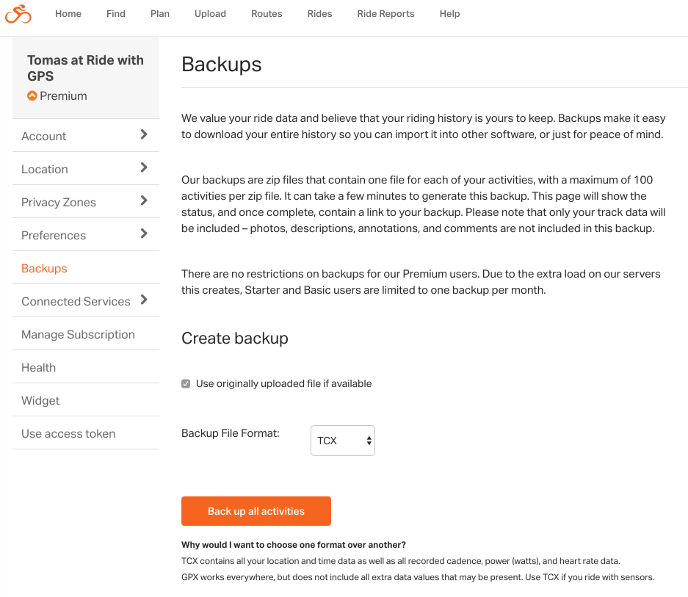
Task: Expand the Account chevron in the sidebar
Action: pos(143,134)
